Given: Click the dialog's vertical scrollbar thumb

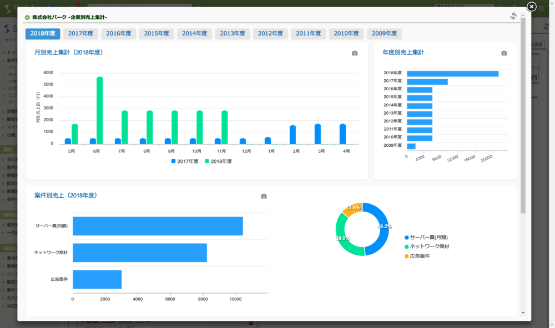Looking at the screenshot, I should [x=523, y=116].
